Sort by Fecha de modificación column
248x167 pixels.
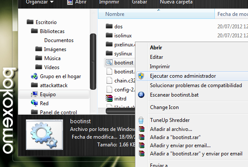tap(232, 14)
